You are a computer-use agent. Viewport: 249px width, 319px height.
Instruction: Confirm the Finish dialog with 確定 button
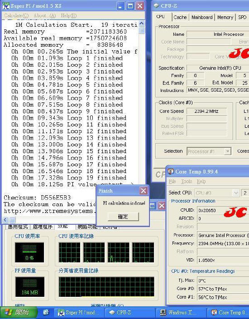click(x=123, y=217)
